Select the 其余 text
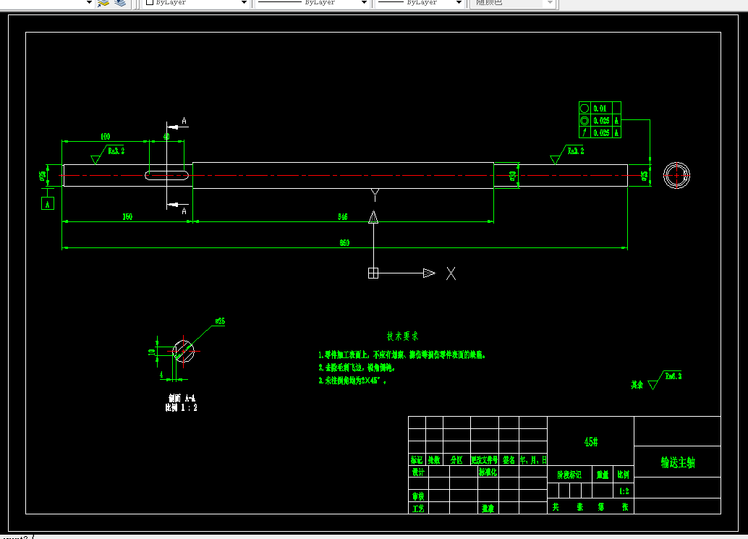The image size is (748, 539). pos(637,384)
